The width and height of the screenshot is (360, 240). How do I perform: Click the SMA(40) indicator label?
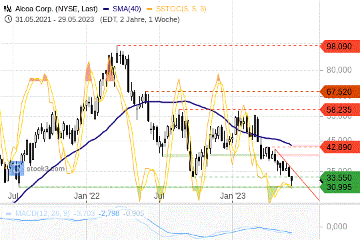coord(127,9)
